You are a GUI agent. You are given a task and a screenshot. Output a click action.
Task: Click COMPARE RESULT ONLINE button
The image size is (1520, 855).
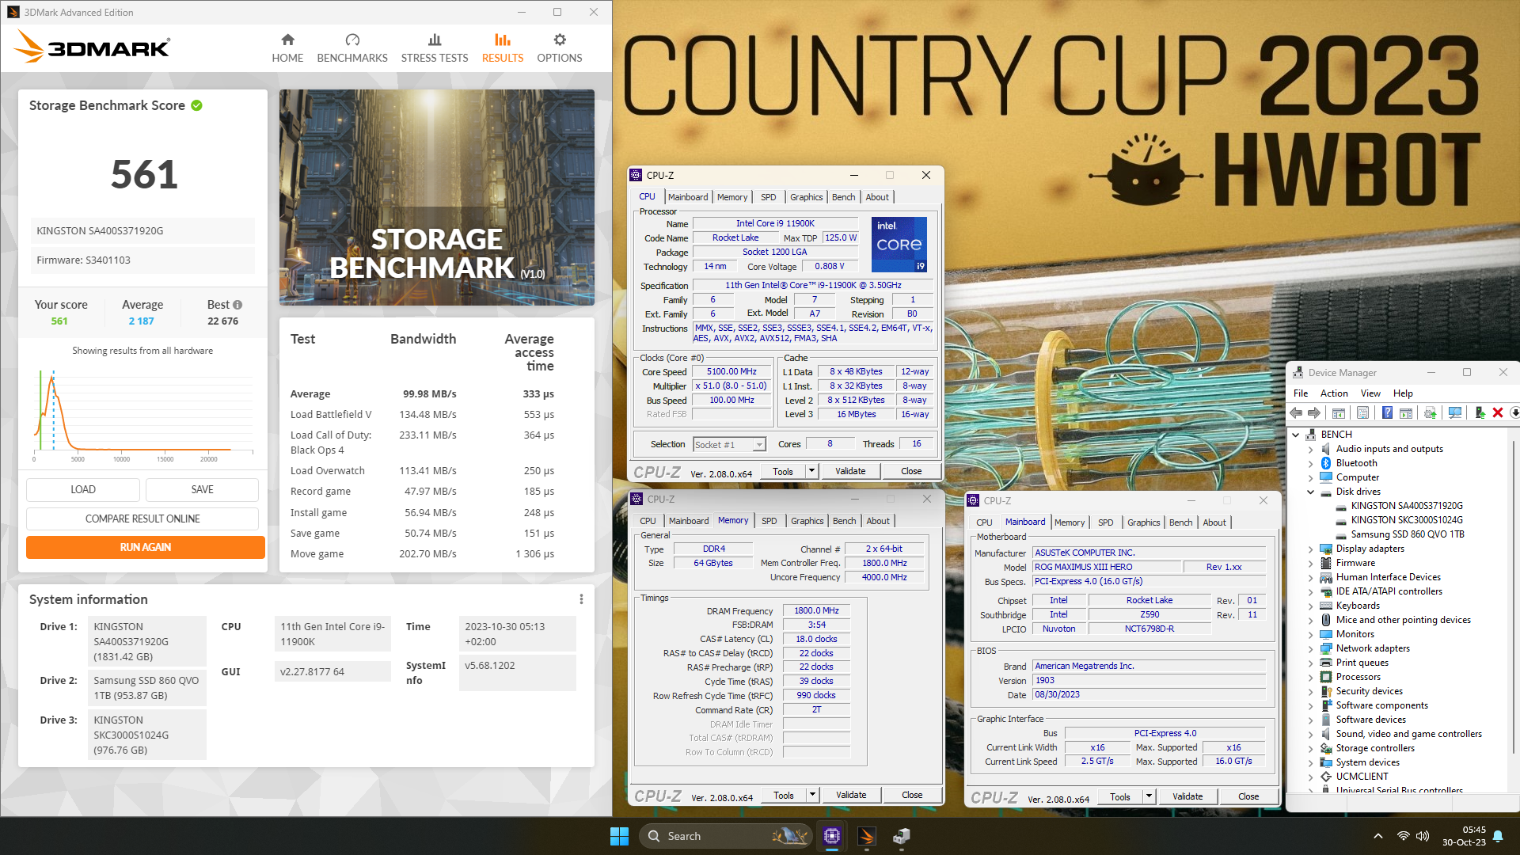point(142,519)
